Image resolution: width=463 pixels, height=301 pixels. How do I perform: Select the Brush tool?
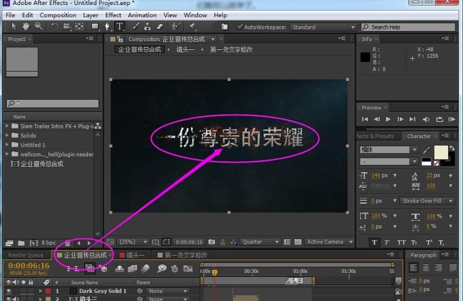point(136,27)
